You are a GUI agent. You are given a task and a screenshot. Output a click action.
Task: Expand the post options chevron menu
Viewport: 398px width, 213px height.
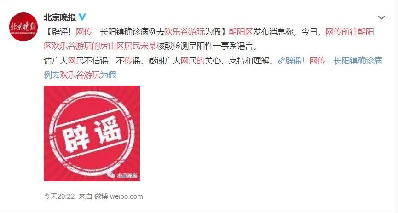click(381, 17)
